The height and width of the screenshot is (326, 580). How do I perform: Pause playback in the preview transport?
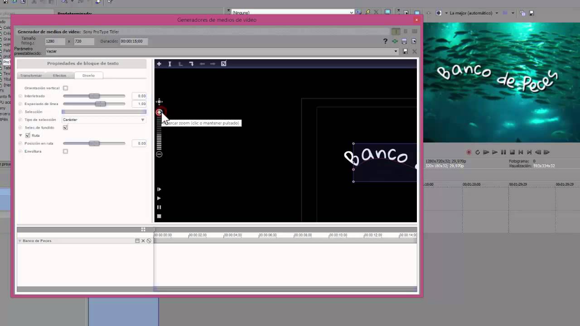pos(503,153)
